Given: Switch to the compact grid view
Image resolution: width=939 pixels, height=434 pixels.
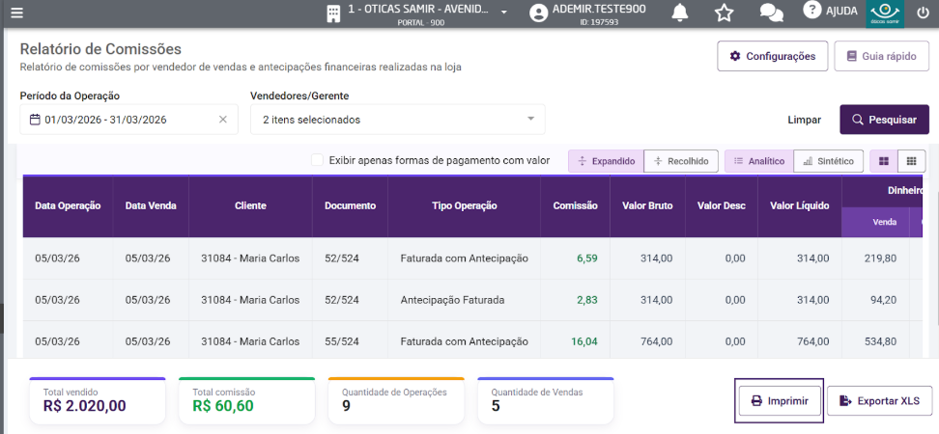Looking at the screenshot, I should (x=911, y=161).
